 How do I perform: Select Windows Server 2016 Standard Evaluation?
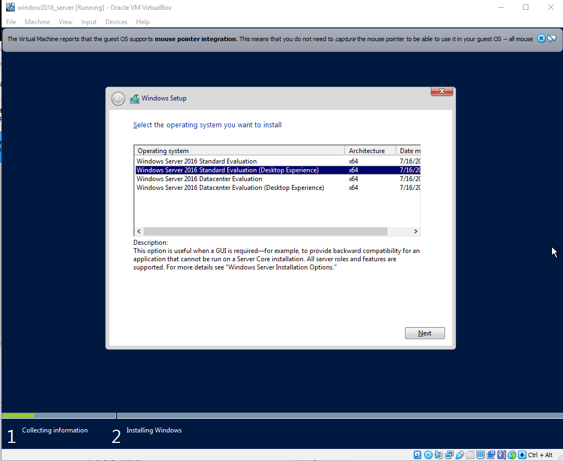click(278, 161)
